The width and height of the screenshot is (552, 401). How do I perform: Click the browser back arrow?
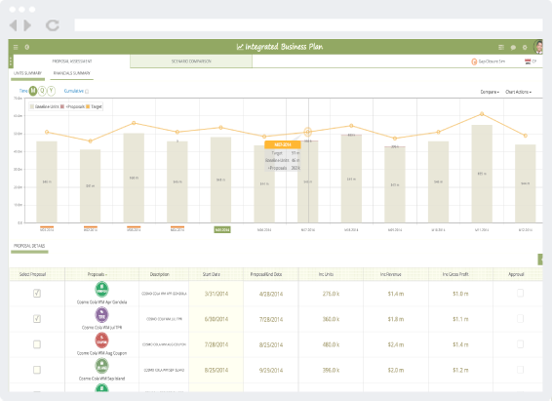pos(14,25)
